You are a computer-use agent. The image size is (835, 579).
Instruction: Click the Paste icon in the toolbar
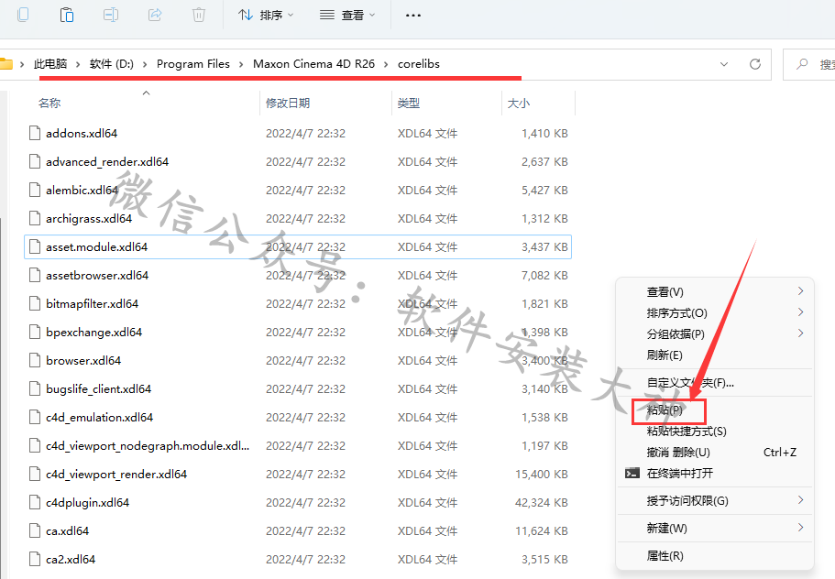pos(67,15)
